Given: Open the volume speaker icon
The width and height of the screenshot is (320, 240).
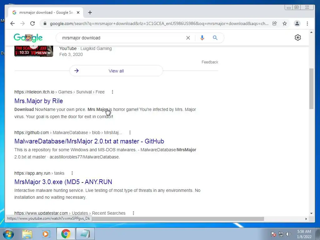Looking at the screenshot, I should (x=288, y=234).
